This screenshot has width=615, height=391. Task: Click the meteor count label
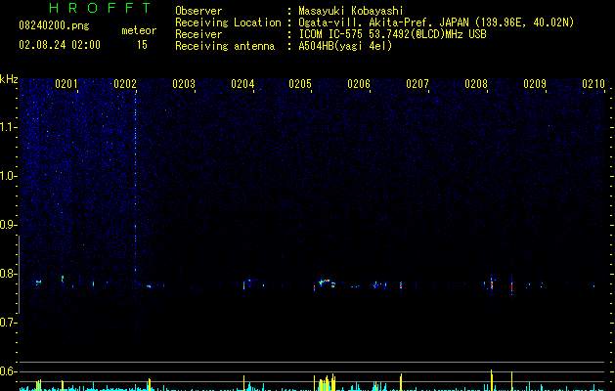point(139,30)
